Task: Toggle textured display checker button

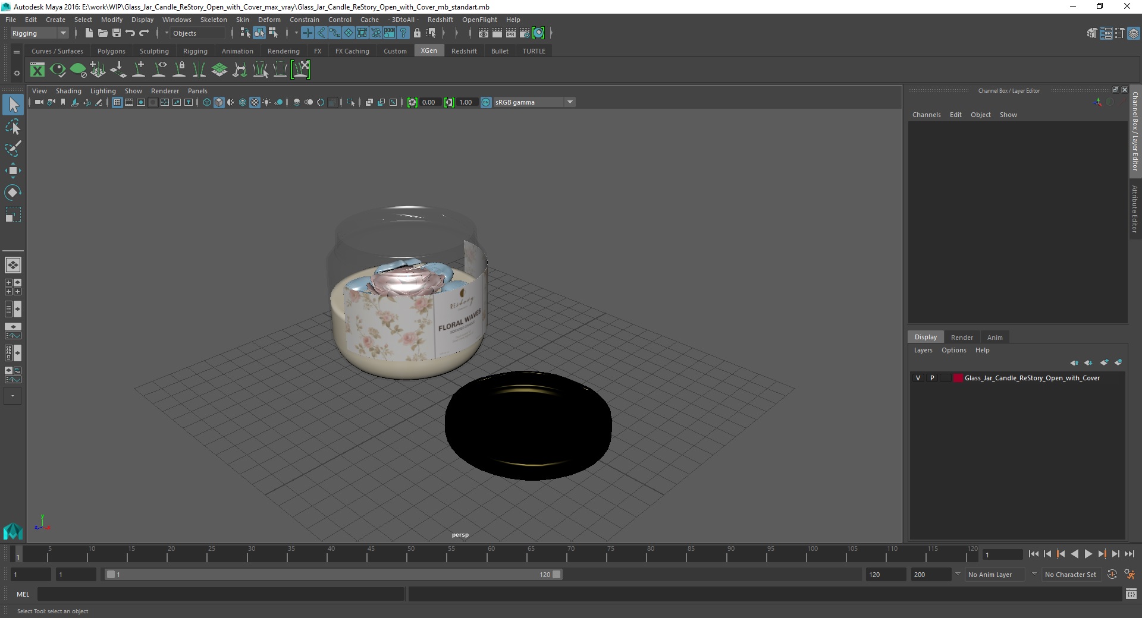Action: [255, 102]
